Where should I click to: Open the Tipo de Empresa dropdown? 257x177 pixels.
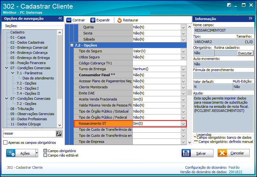tap(183, 142)
